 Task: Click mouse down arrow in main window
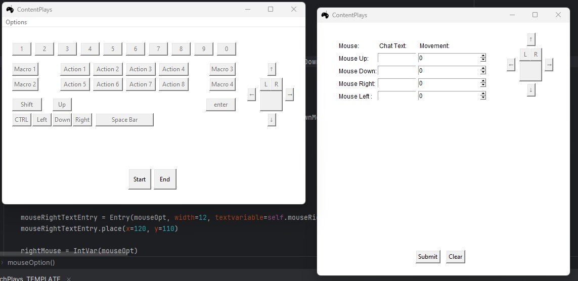[272, 120]
